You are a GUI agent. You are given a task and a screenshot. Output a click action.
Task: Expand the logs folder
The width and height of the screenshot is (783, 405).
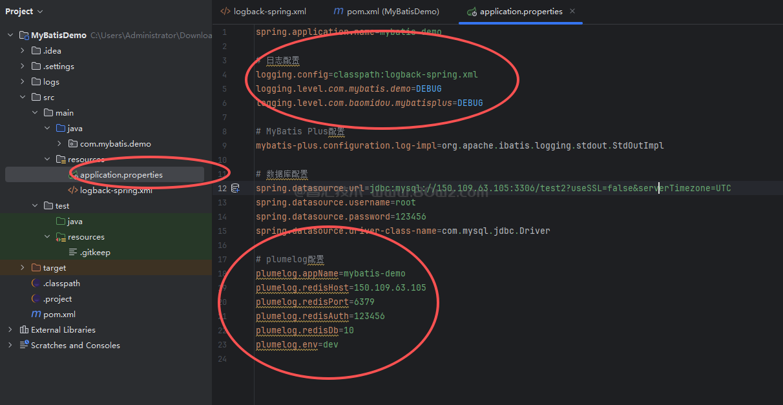coord(23,82)
